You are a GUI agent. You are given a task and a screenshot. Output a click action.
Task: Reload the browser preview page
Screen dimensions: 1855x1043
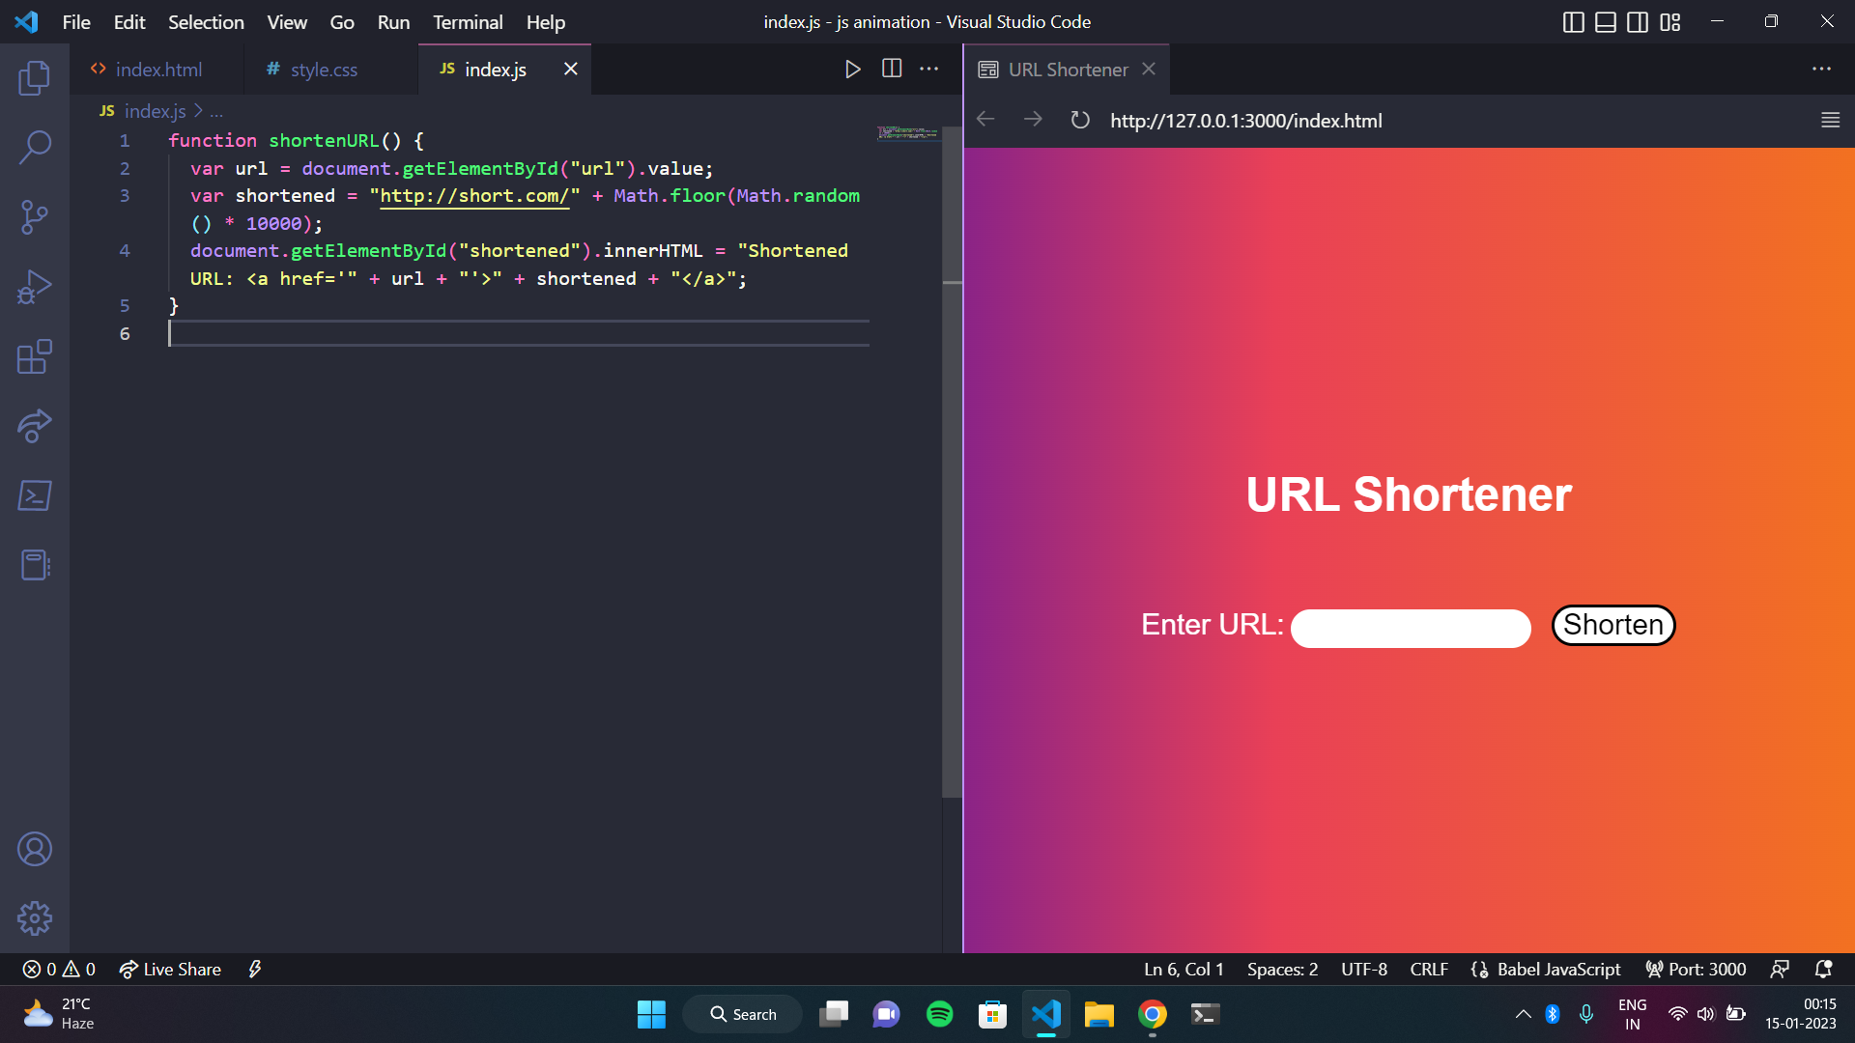(x=1080, y=120)
